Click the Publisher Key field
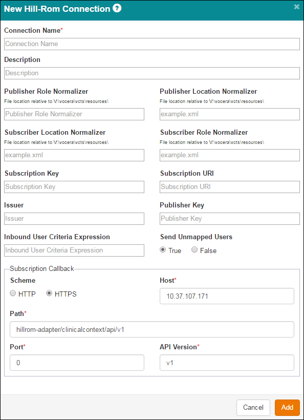The height and width of the screenshot is (420, 304). coord(230,219)
